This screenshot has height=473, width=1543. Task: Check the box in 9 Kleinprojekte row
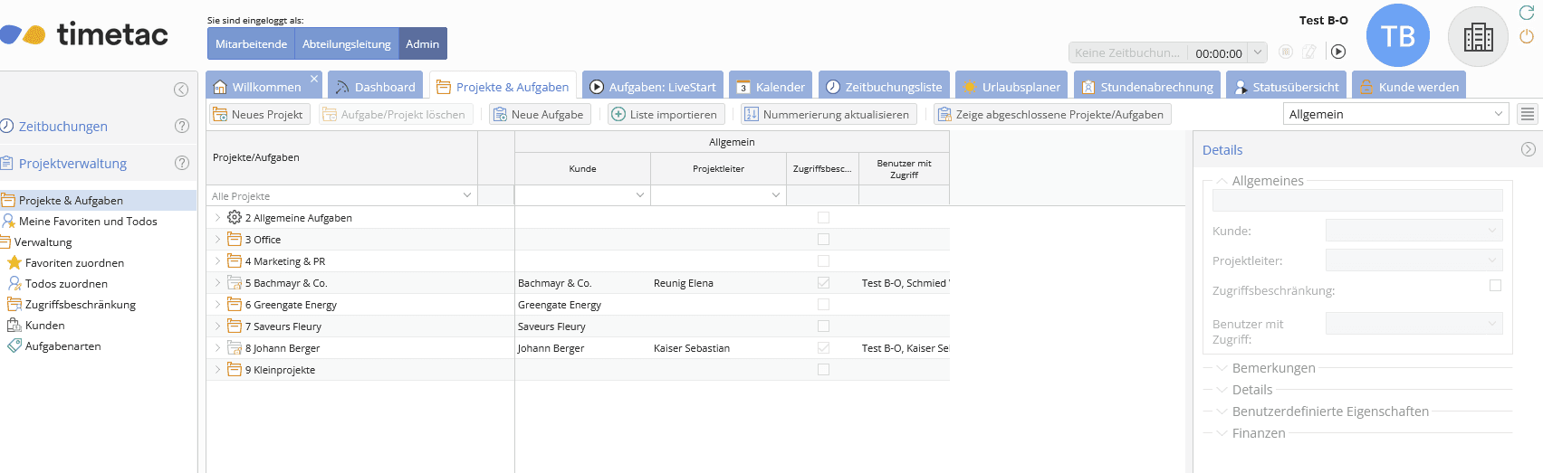point(823,370)
